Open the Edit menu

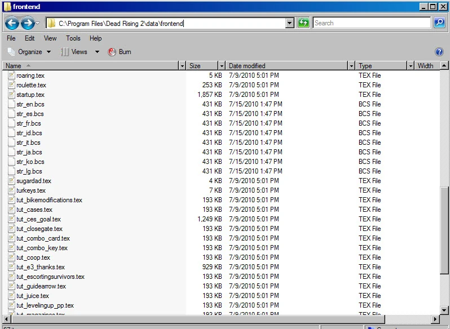coord(29,38)
